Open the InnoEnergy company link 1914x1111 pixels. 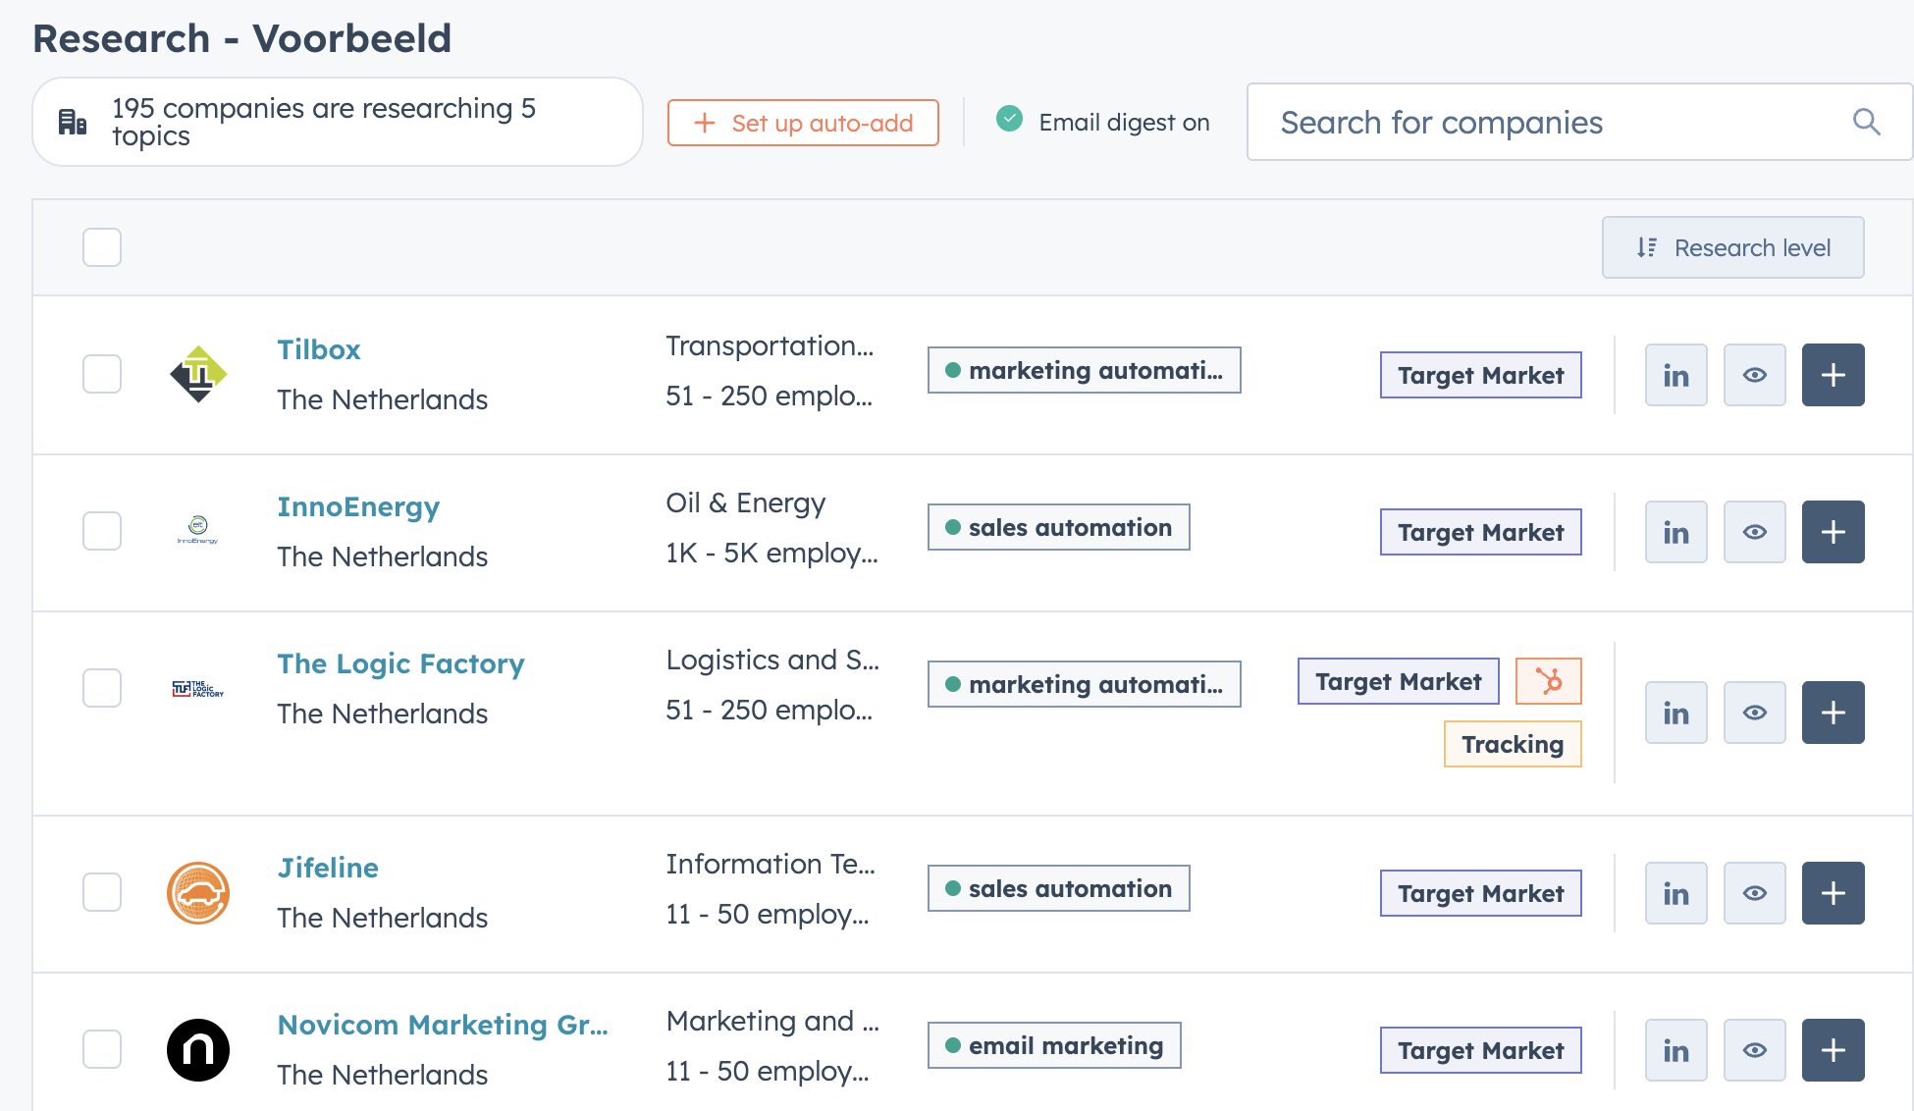coord(357,506)
